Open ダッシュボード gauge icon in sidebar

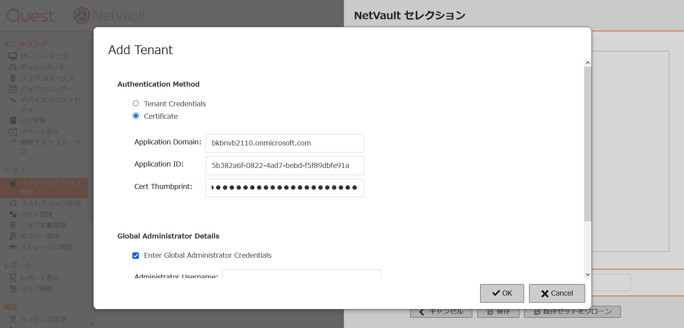pyautogui.click(x=13, y=67)
